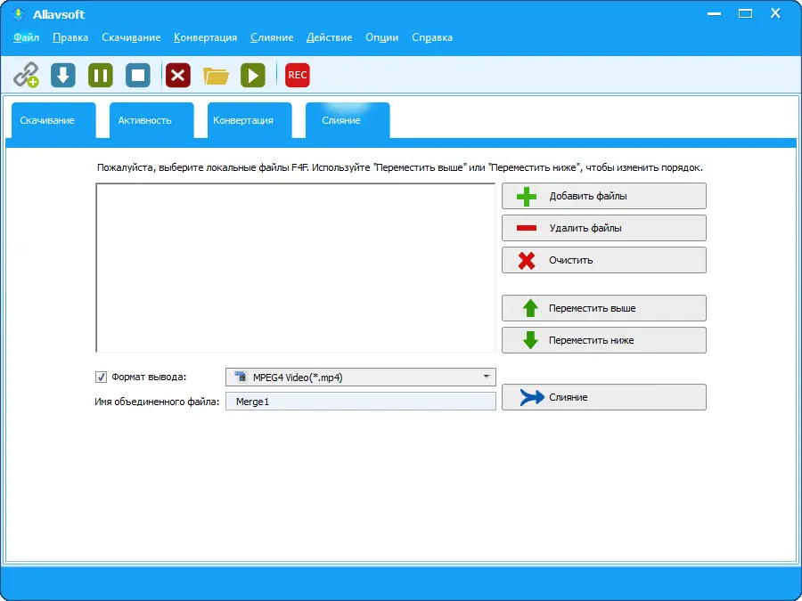Image resolution: width=802 pixels, height=601 pixels.
Task: Click the Слияние merge button
Action: tap(603, 397)
